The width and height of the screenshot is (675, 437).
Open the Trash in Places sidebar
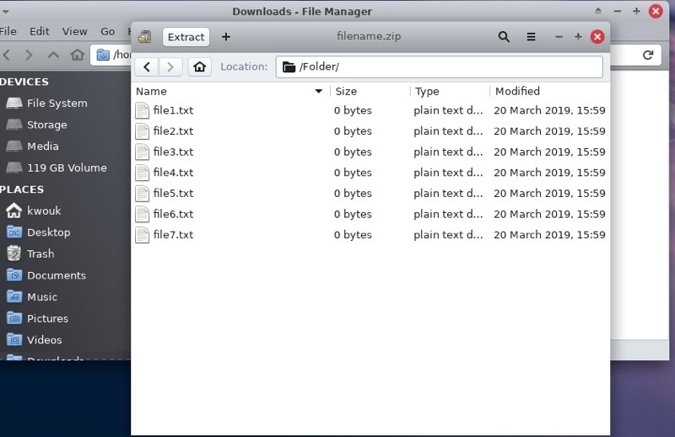coord(40,253)
